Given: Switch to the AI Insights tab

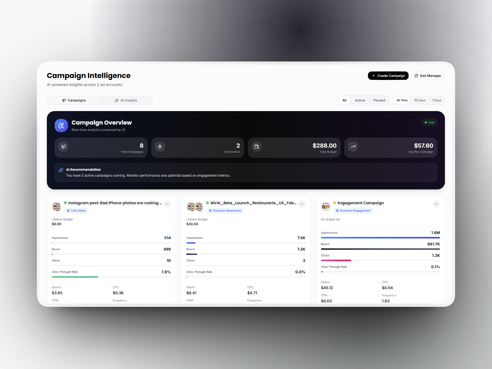Looking at the screenshot, I should (x=126, y=100).
